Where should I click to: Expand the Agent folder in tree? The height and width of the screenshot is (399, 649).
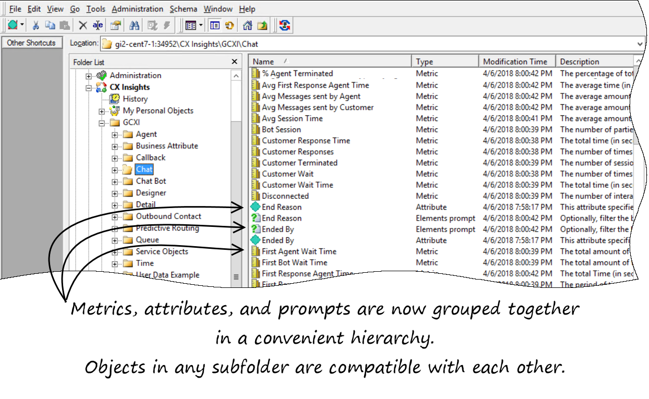[115, 135]
